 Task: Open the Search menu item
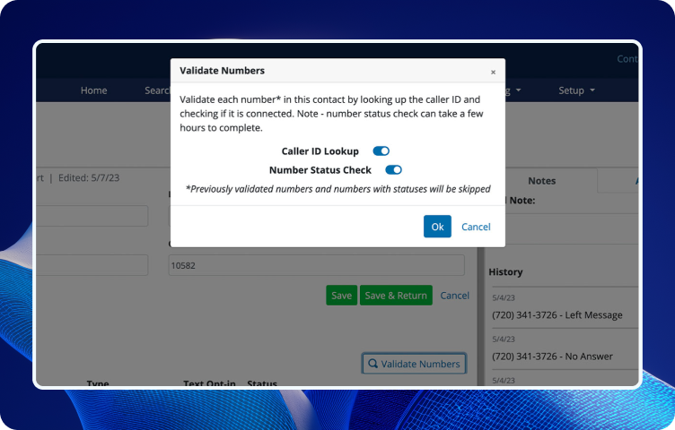point(158,90)
